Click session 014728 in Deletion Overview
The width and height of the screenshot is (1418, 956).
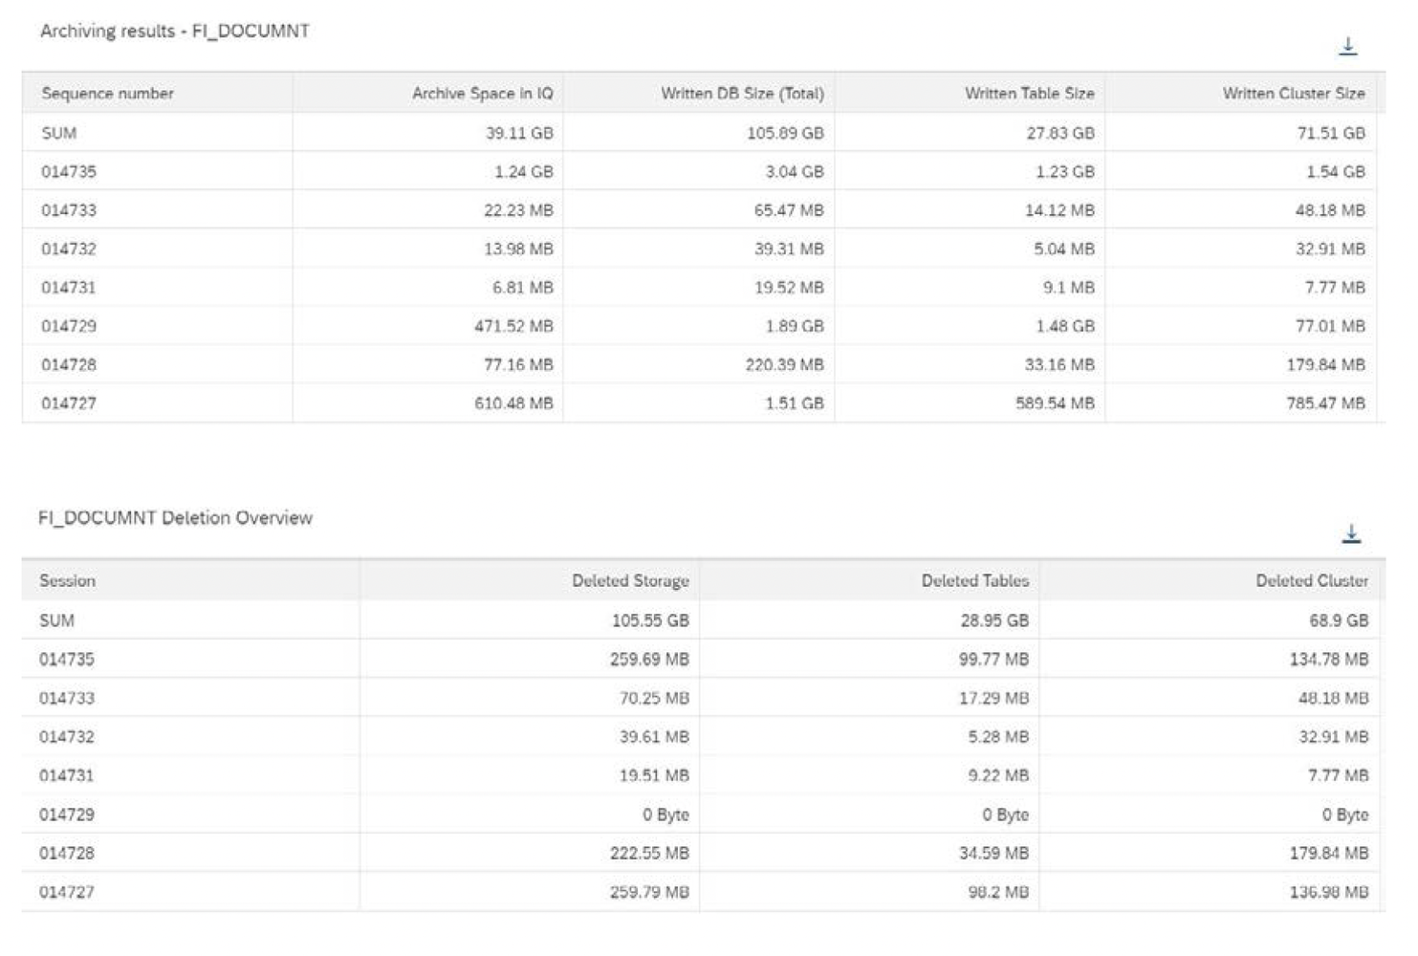pyautogui.click(x=67, y=853)
